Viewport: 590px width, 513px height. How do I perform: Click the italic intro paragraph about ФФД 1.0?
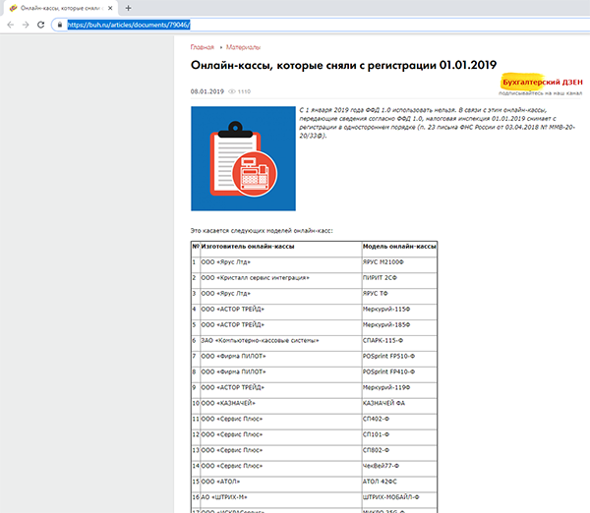point(438,123)
